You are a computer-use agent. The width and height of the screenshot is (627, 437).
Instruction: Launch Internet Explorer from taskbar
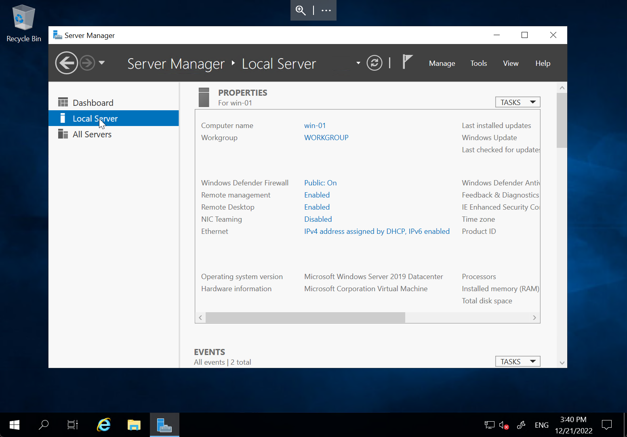point(103,424)
